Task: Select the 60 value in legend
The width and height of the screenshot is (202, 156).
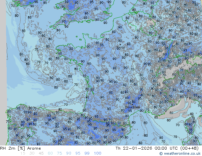Action: 50,153
